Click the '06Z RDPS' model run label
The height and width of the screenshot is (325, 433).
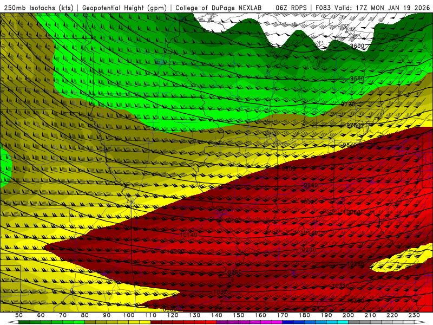291,8
